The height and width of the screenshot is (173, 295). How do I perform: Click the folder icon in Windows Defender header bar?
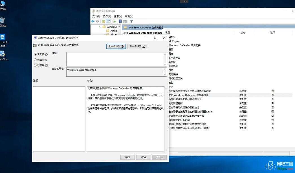point(126,27)
